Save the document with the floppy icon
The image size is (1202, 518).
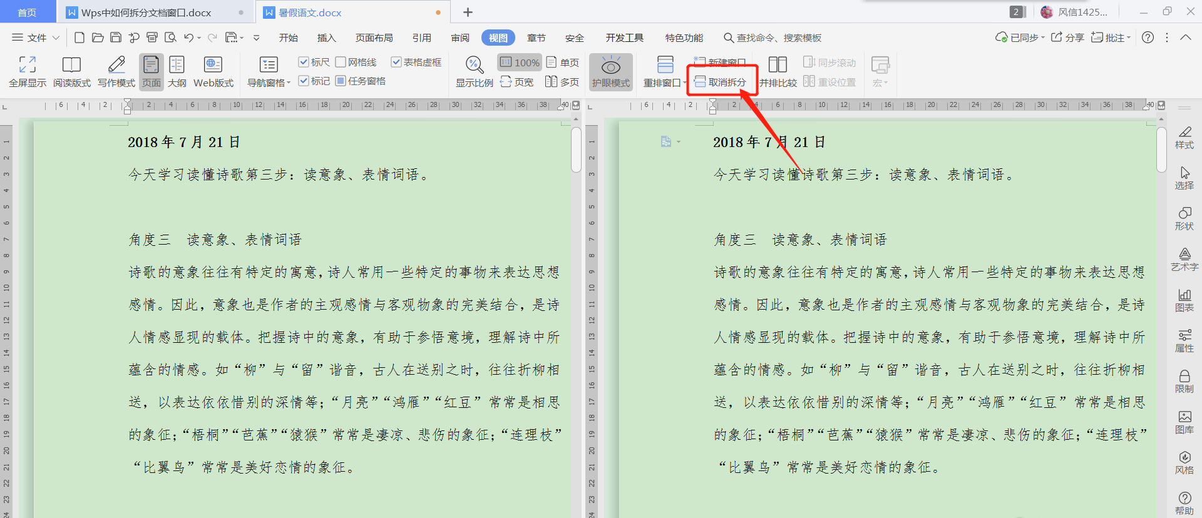coord(116,38)
